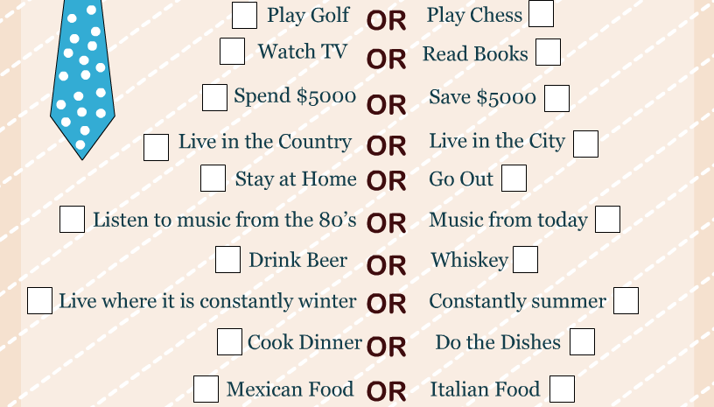Check the Music from today box
Image resolution: width=714 pixels, height=407 pixels.
tap(607, 219)
